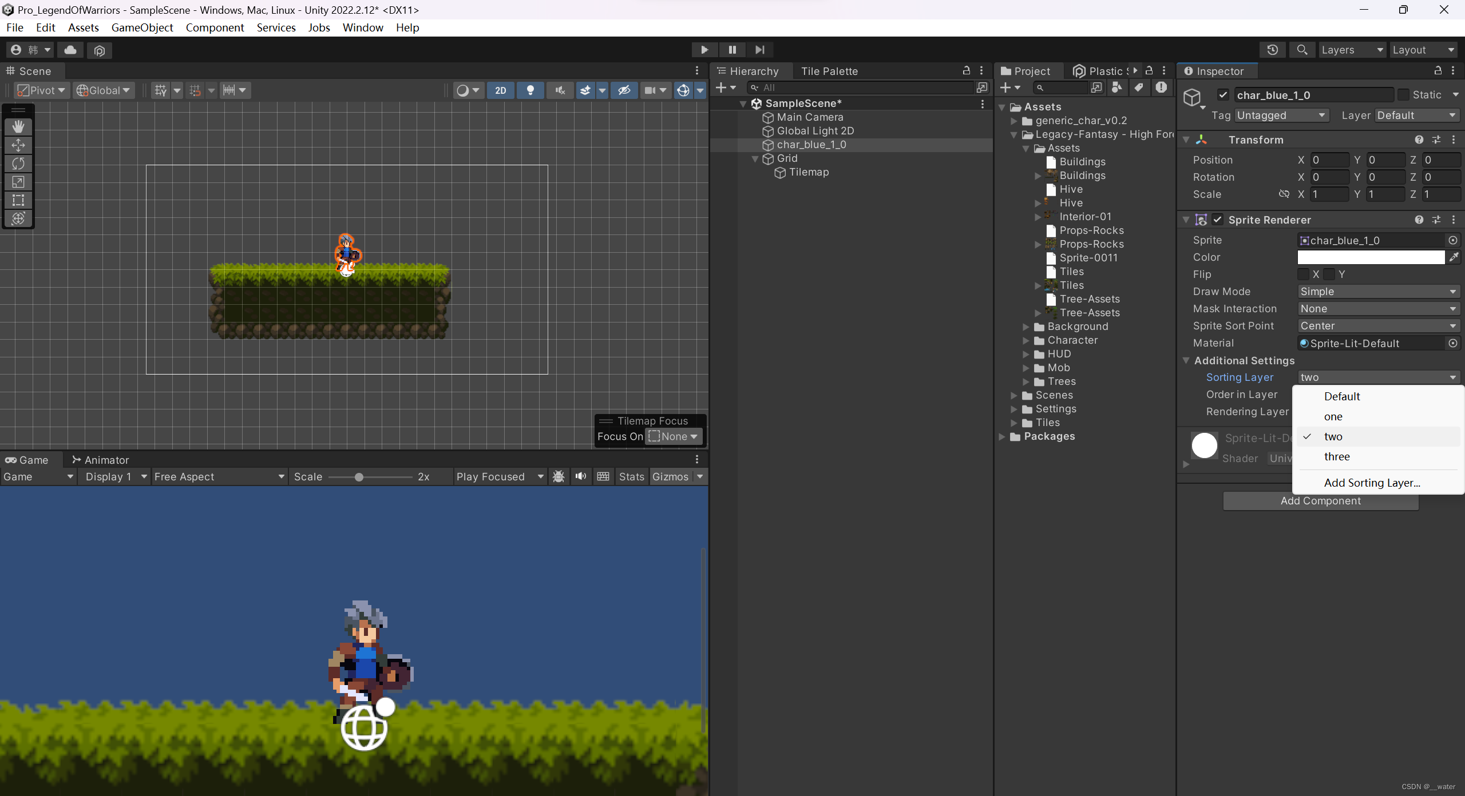Click the Add Component button
Screen dimensions: 1465x796
(1321, 501)
